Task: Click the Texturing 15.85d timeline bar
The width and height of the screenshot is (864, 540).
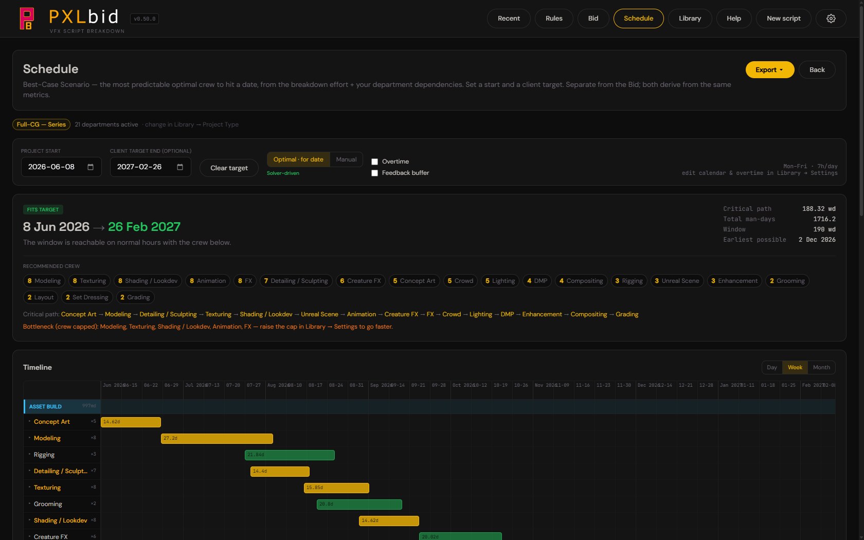Action: [336, 488]
